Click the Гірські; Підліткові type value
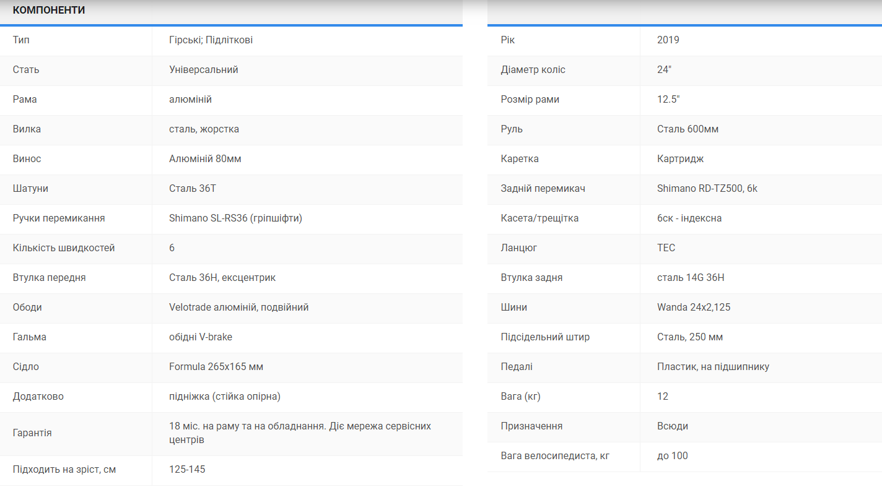 pyautogui.click(x=211, y=40)
